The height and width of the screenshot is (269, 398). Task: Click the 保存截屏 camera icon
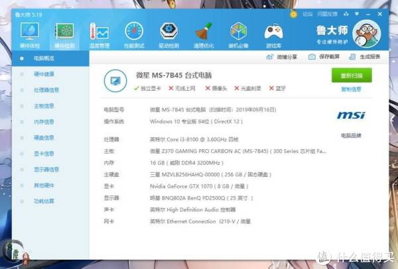tap(312, 57)
